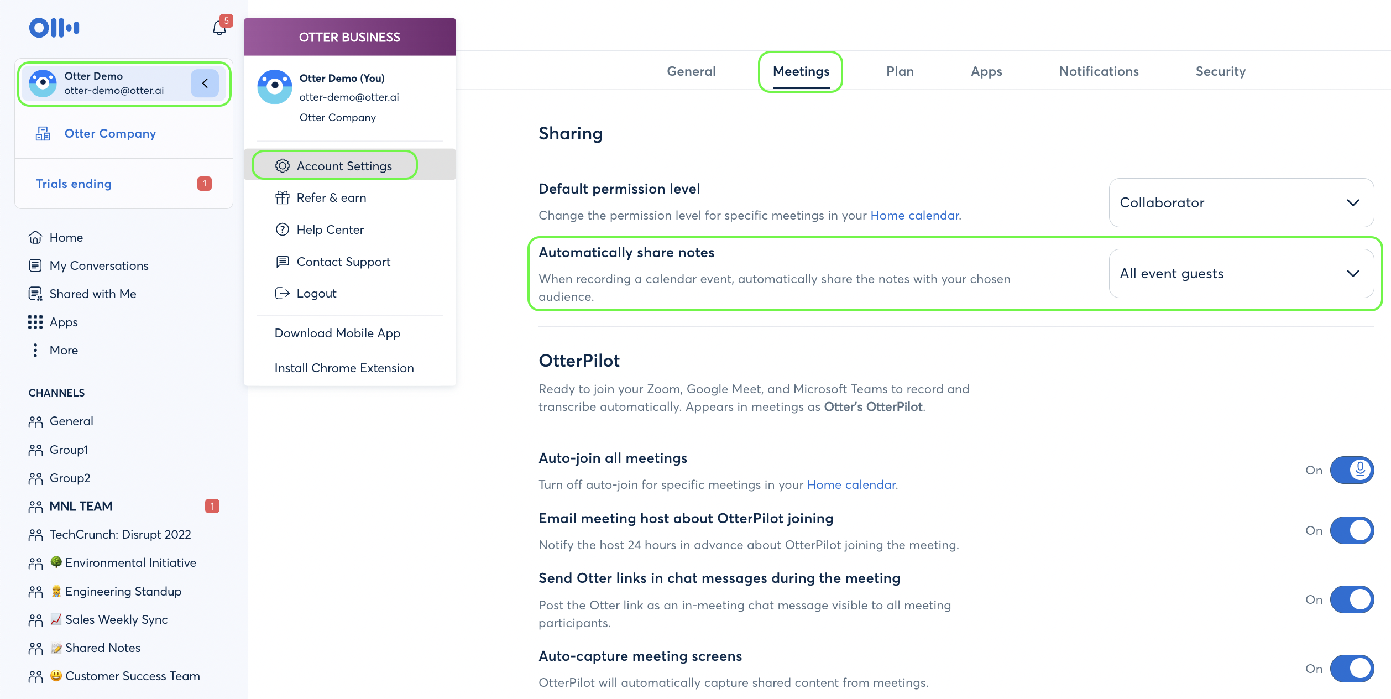Switch to the Security tab

tap(1220, 71)
